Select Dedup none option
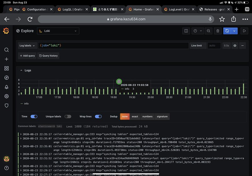 point(125,116)
